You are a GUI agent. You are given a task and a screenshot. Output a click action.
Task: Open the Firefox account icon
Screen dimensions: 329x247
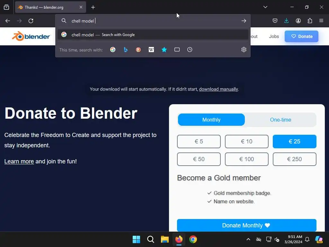[x=298, y=21]
